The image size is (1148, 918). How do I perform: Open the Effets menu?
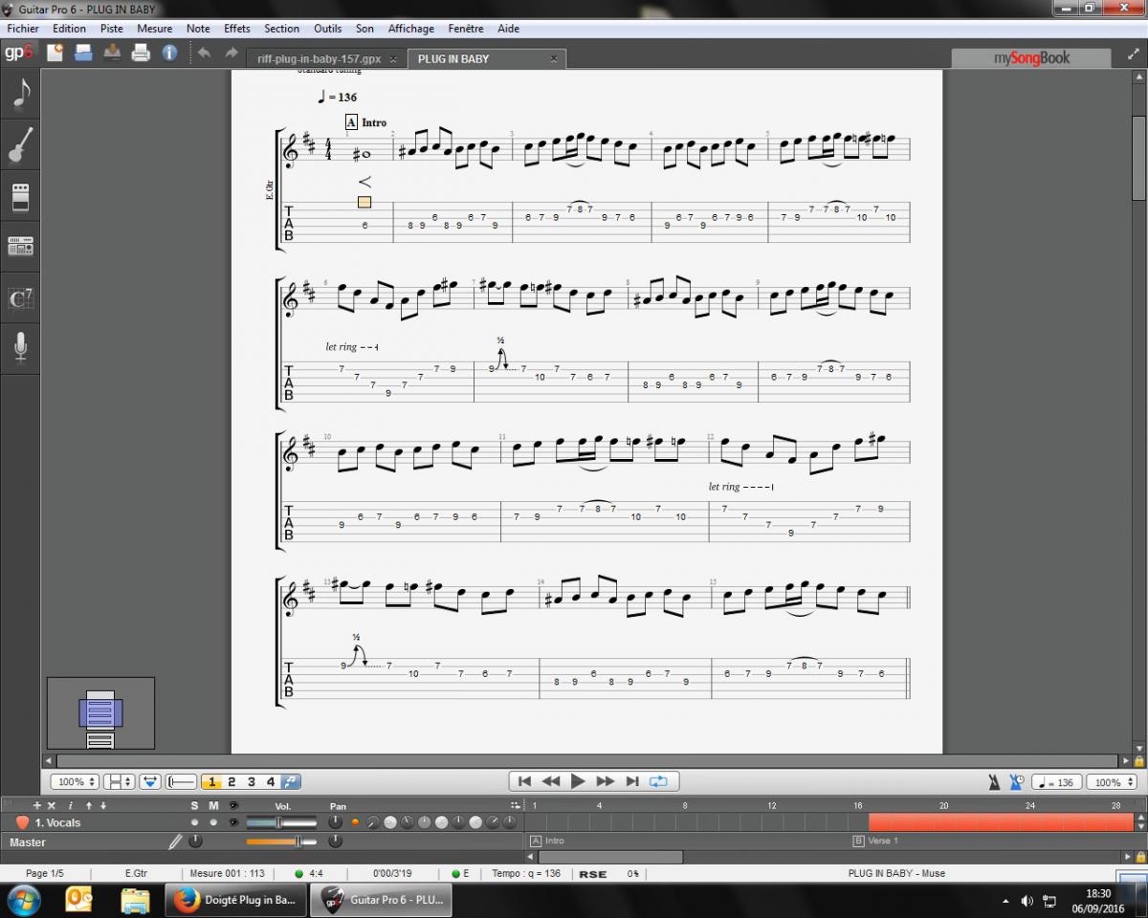(x=236, y=29)
